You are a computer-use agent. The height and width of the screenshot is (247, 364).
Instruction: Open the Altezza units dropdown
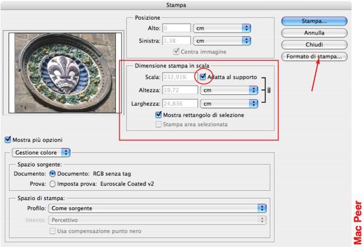pos(229,90)
